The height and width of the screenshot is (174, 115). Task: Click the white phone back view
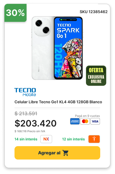[43, 48]
